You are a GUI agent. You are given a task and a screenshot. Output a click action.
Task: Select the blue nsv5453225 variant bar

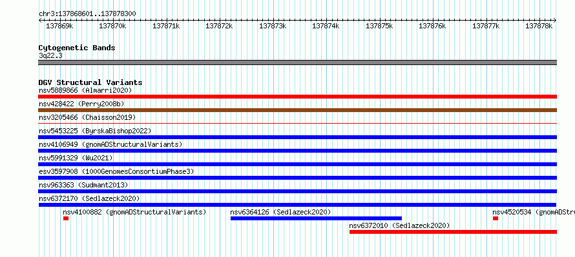point(297,137)
